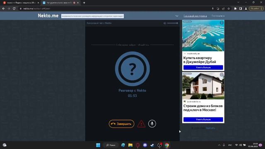This screenshot has width=265, height=149.
Task: Open the taskbar clock and date
Action: 253,145
